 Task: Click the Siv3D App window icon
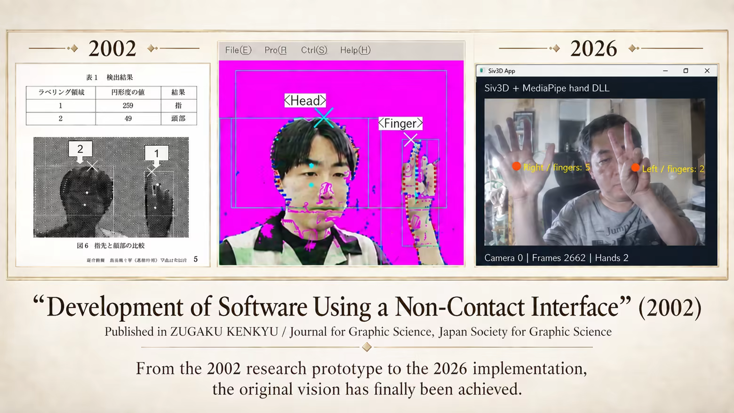coord(482,71)
